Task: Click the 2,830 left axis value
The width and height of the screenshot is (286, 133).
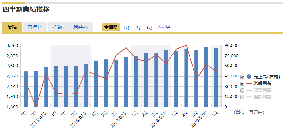Action: [13, 56]
